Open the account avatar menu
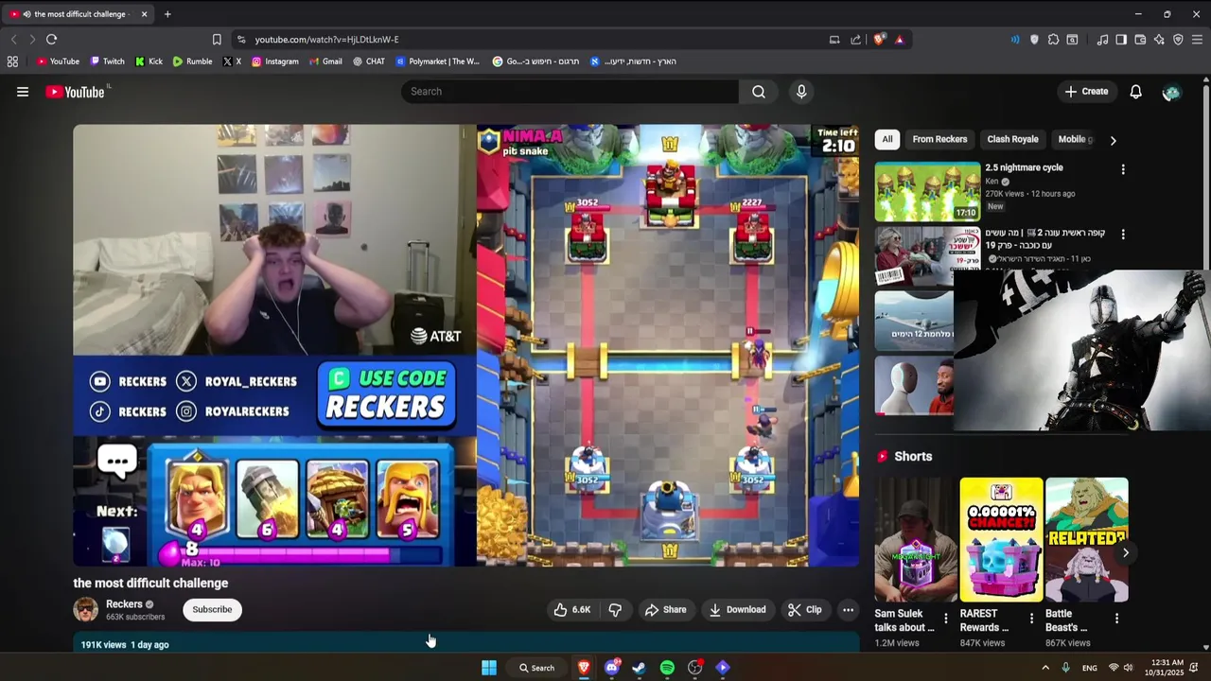 click(1171, 92)
